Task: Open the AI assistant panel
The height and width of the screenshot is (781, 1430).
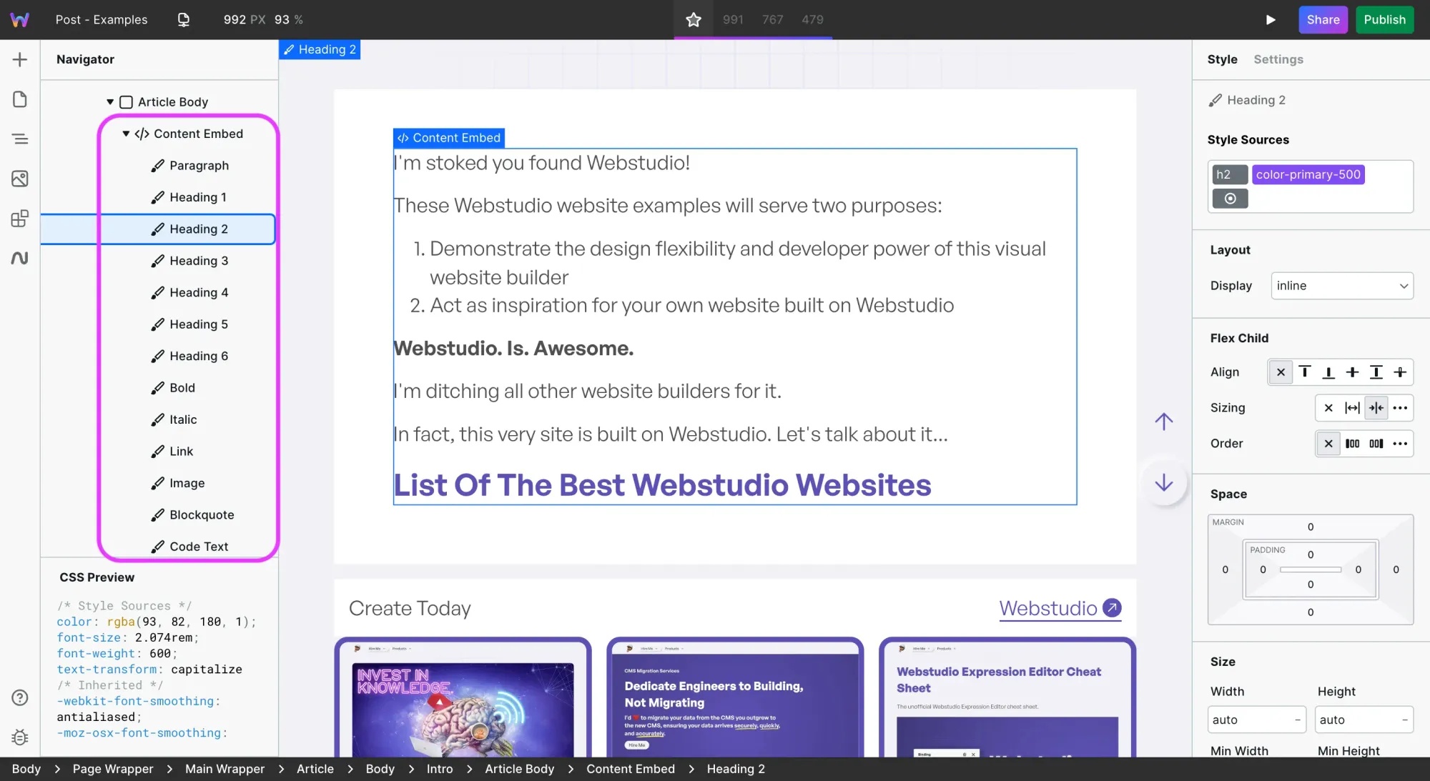Action: (20, 257)
